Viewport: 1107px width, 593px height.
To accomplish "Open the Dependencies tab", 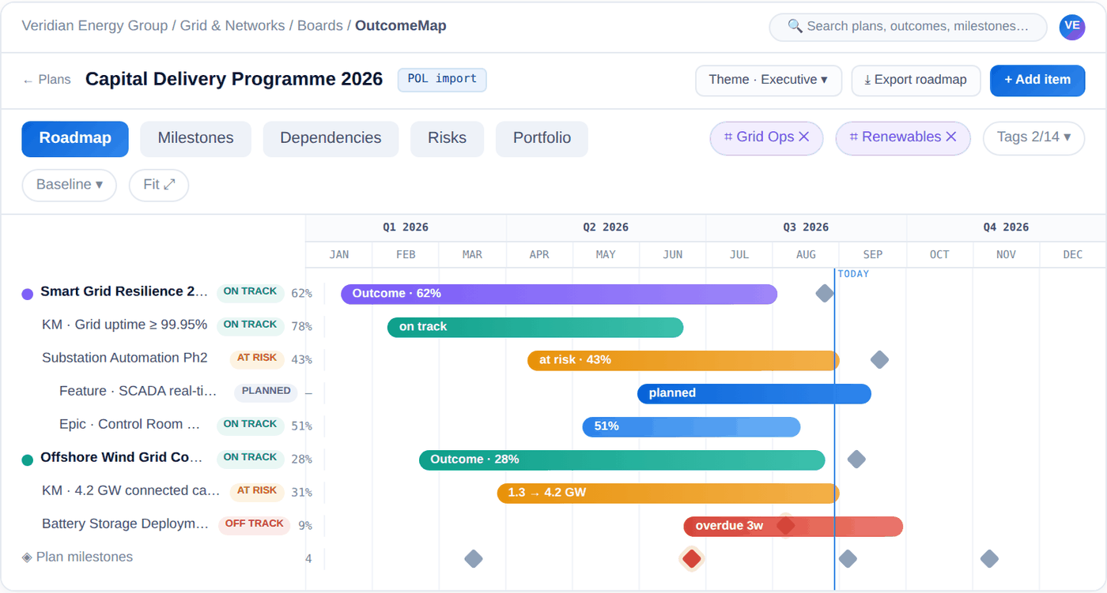I will tap(331, 138).
